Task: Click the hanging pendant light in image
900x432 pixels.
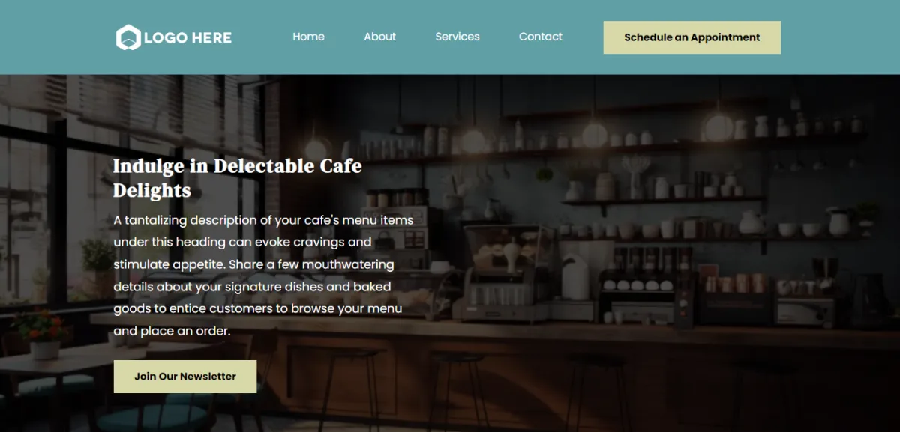Action: pyautogui.click(x=595, y=132)
